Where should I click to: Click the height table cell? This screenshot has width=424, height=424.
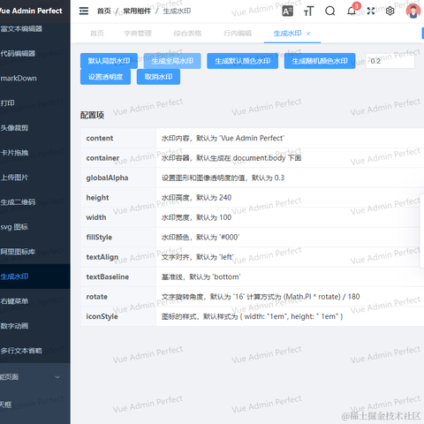point(118,198)
